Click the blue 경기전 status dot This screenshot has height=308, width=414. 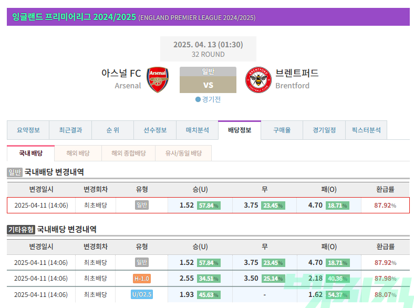[198, 99]
